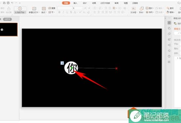Open the 设计 Design ribbon tab

pos(85,3)
